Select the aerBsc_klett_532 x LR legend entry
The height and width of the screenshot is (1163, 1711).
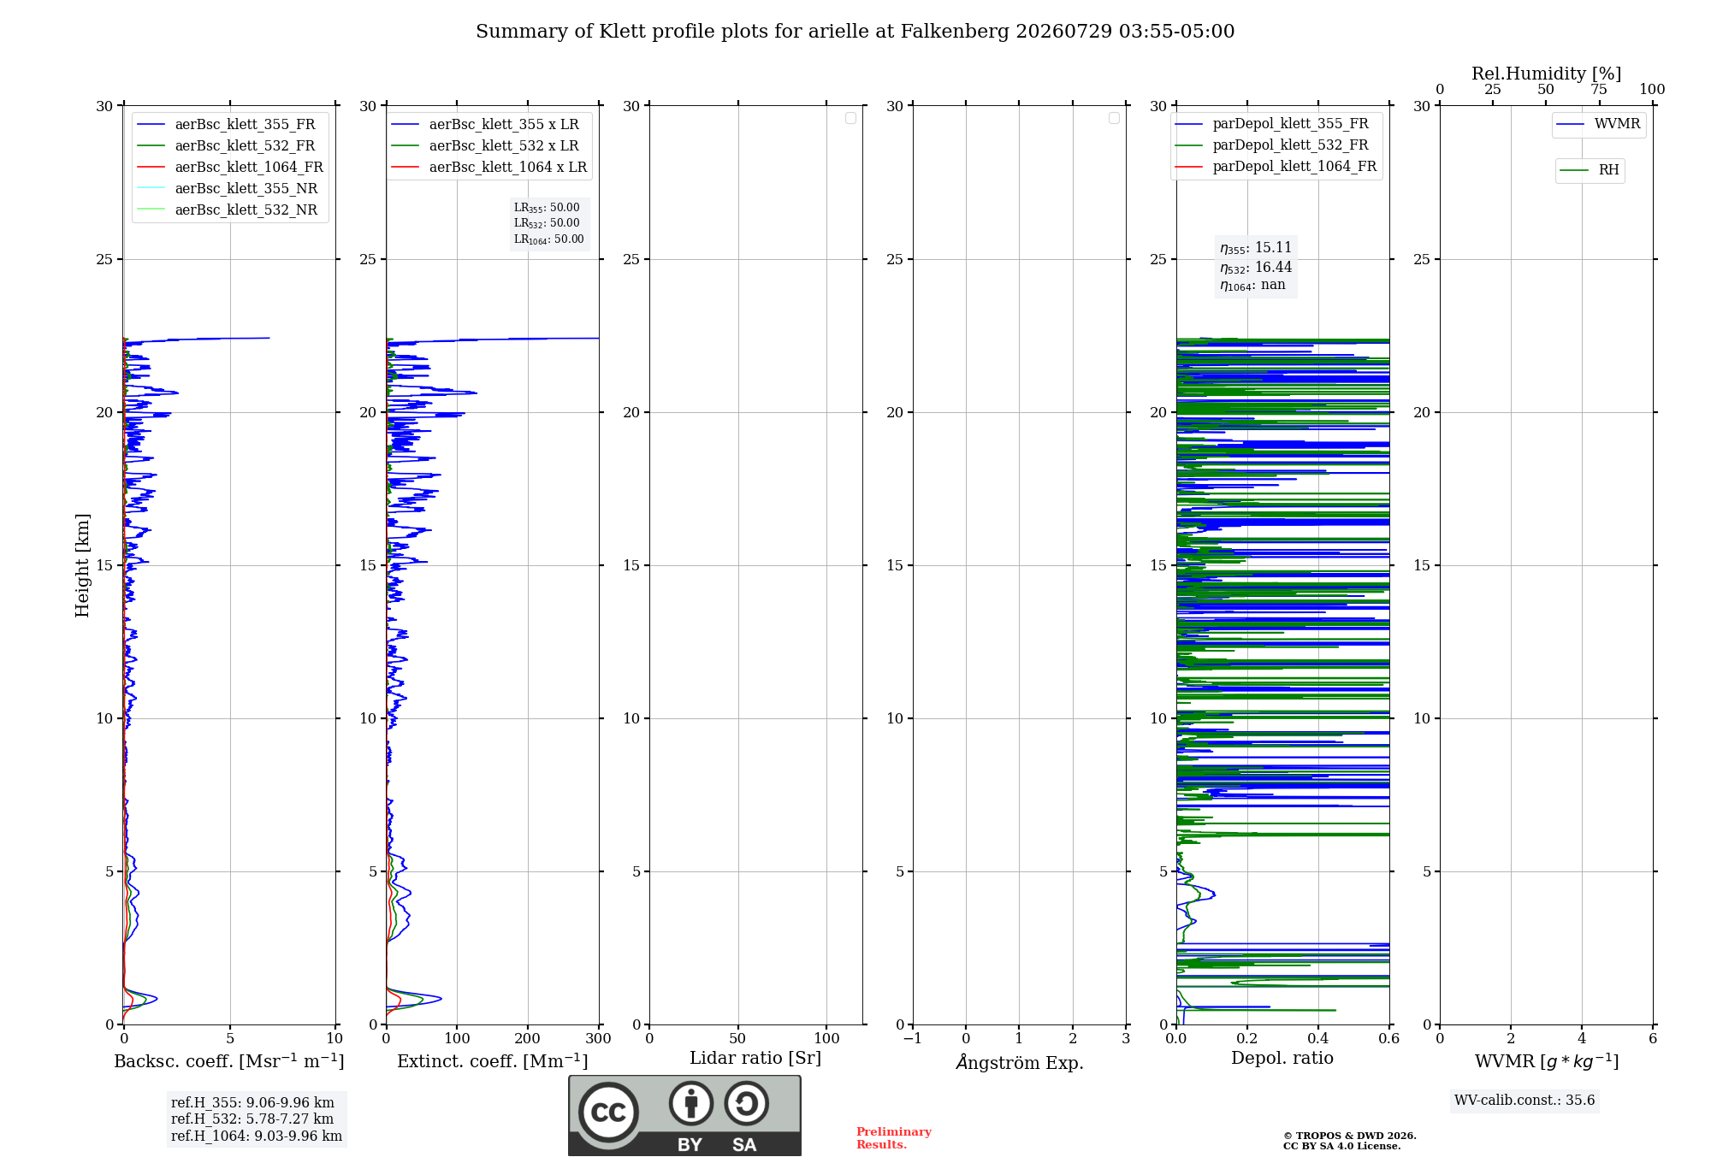[x=485, y=146]
